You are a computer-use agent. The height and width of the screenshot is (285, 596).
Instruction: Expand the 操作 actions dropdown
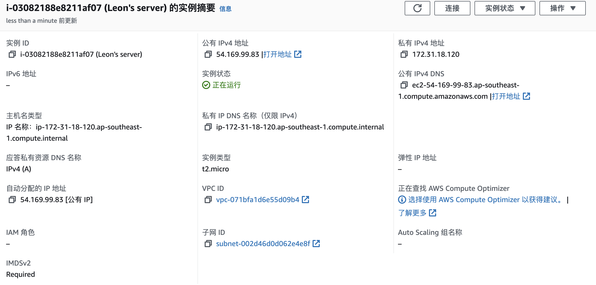(562, 8)
